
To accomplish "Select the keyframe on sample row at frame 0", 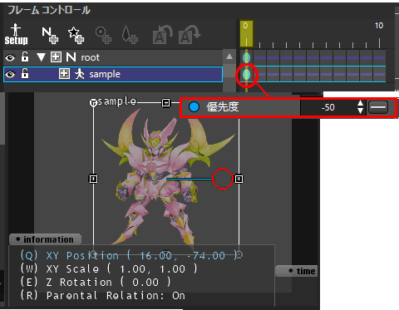I will point(246,74).
